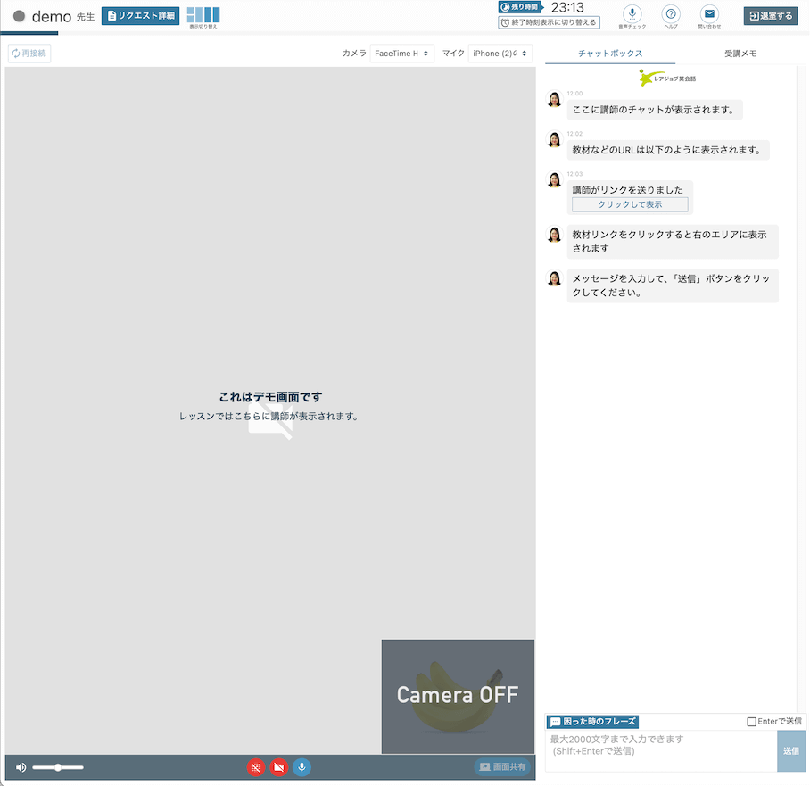Image resolution: width=810 pixels, height=786 pixels.
Task: Switch to the チャットボックス tab
Action: 610,54
